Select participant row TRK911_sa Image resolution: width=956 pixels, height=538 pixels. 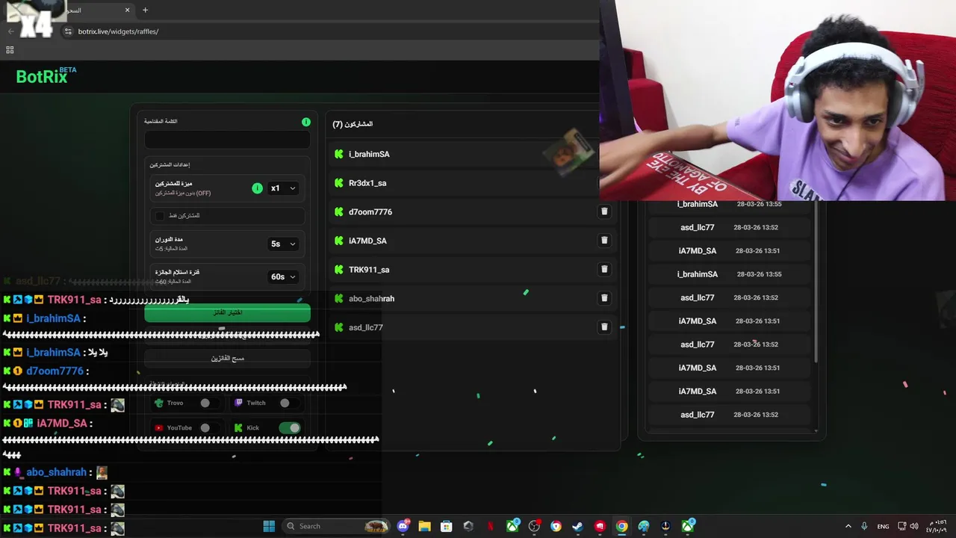(x=473, y=269)
